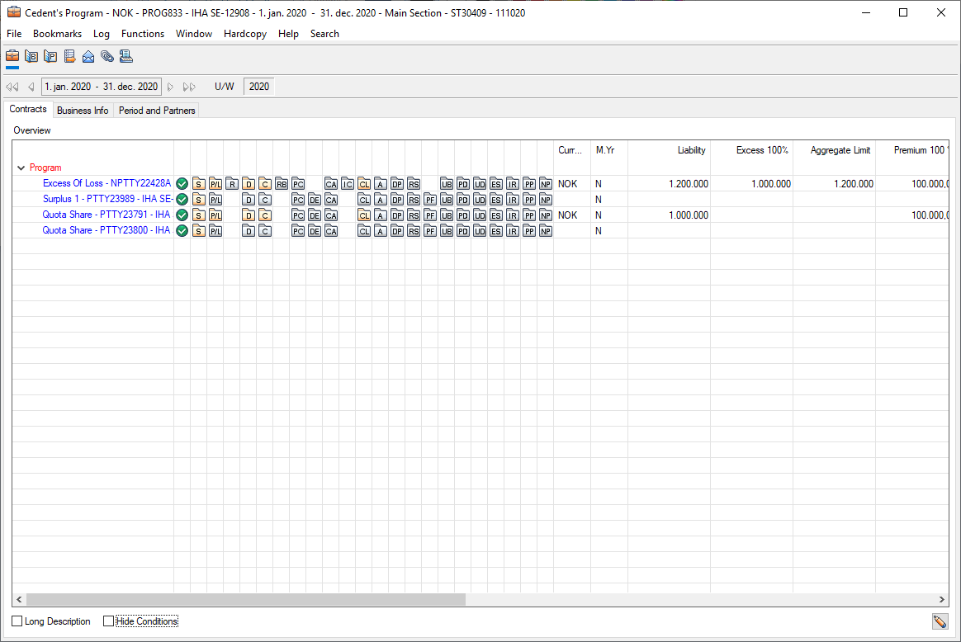Go to the next period arrow

(171, 87)
